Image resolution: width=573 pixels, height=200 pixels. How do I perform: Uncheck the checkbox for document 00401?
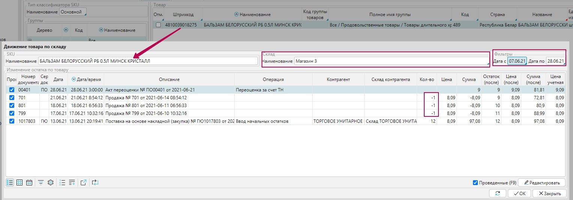12,90
